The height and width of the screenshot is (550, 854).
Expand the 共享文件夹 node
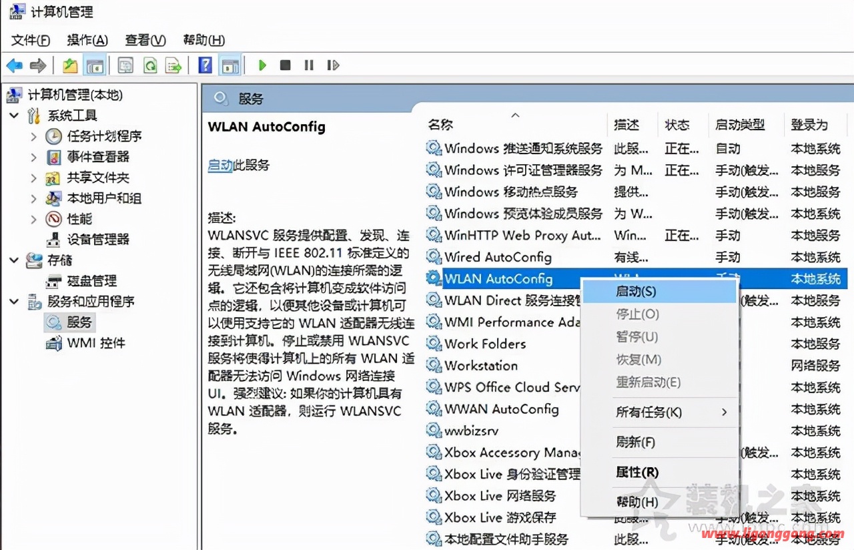[33, 178]
